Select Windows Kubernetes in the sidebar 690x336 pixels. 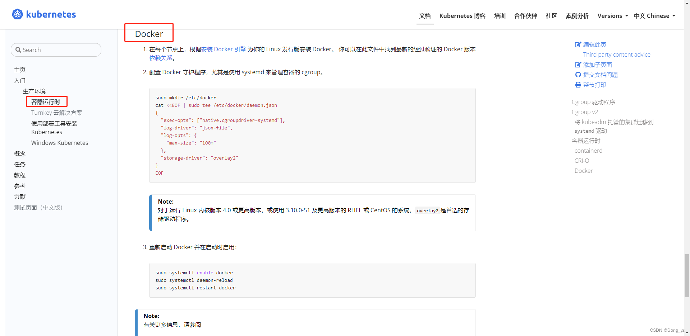pos(60,143)
